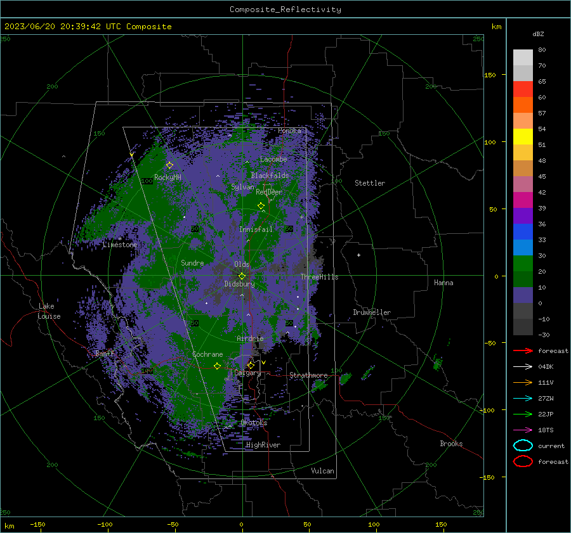
Task: Click yellow diamond marker above RockyMH label
Action: 169,165
